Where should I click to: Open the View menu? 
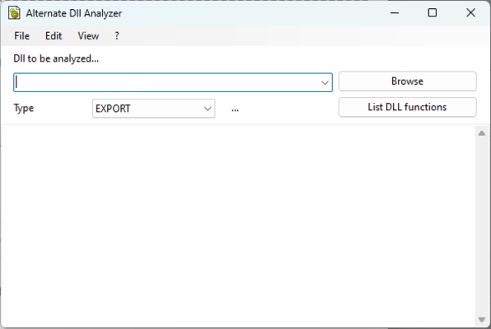pos(88,36)
